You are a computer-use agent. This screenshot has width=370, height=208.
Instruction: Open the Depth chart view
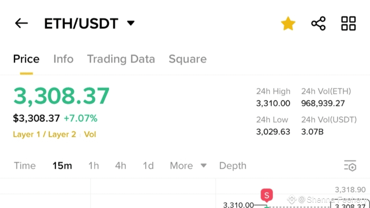(x=233, y=166)
